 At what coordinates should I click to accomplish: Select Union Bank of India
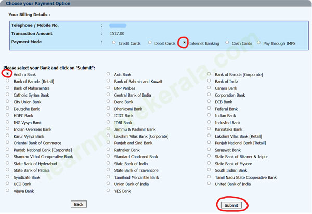(x=108, y=183)
